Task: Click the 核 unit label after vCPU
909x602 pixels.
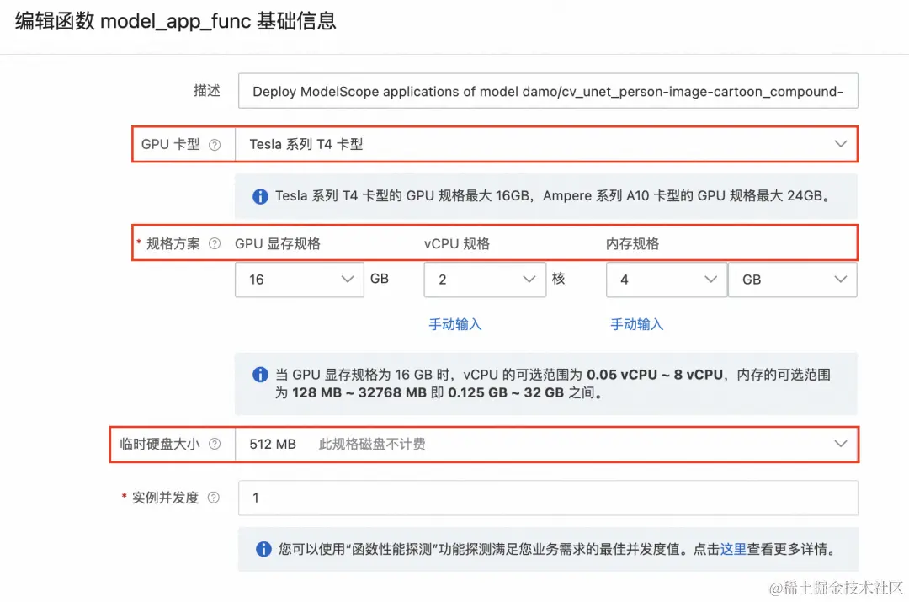Action: click(x=558, y=279)
